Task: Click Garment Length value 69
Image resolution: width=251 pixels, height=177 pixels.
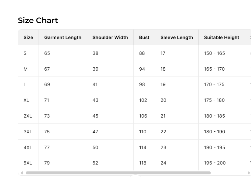Action: [47, 84]
